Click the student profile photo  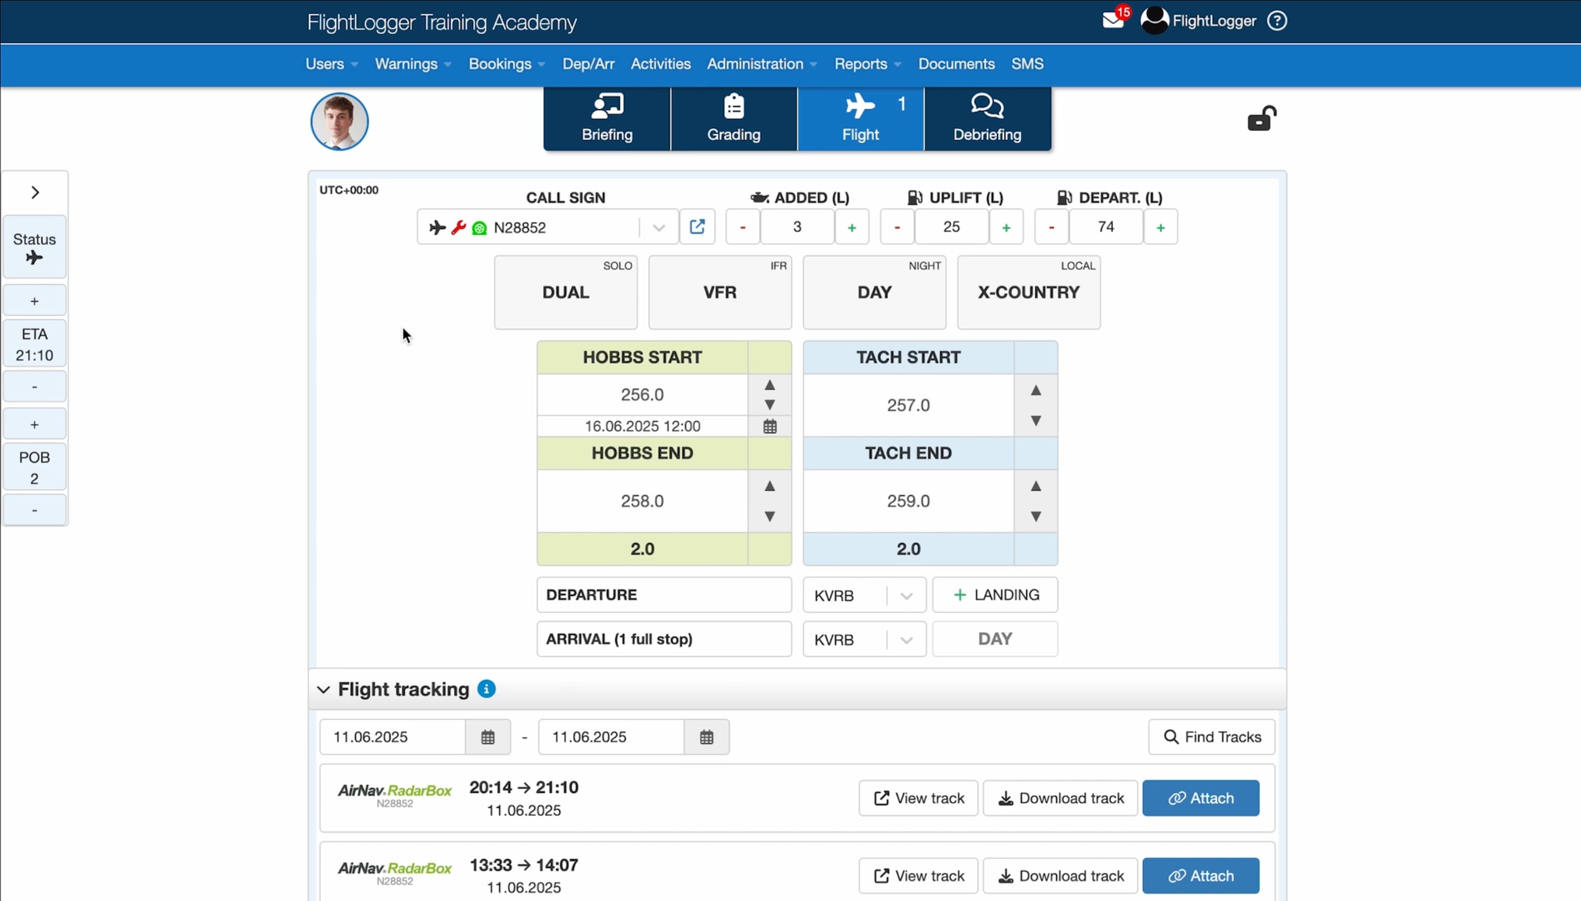339,122
